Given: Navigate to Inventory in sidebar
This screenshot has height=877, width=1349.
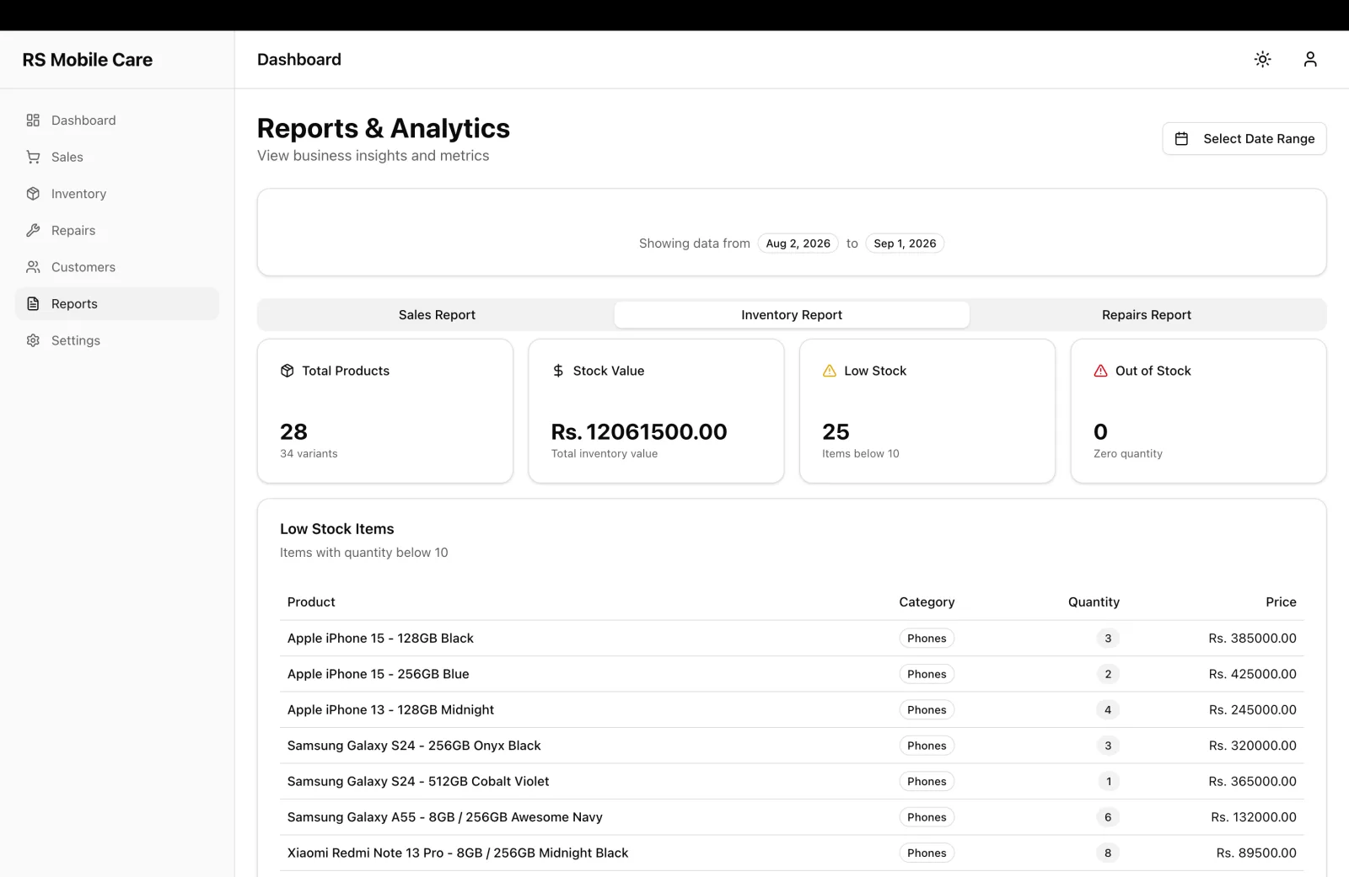Looking at the screenshot, I should (117, 194).
